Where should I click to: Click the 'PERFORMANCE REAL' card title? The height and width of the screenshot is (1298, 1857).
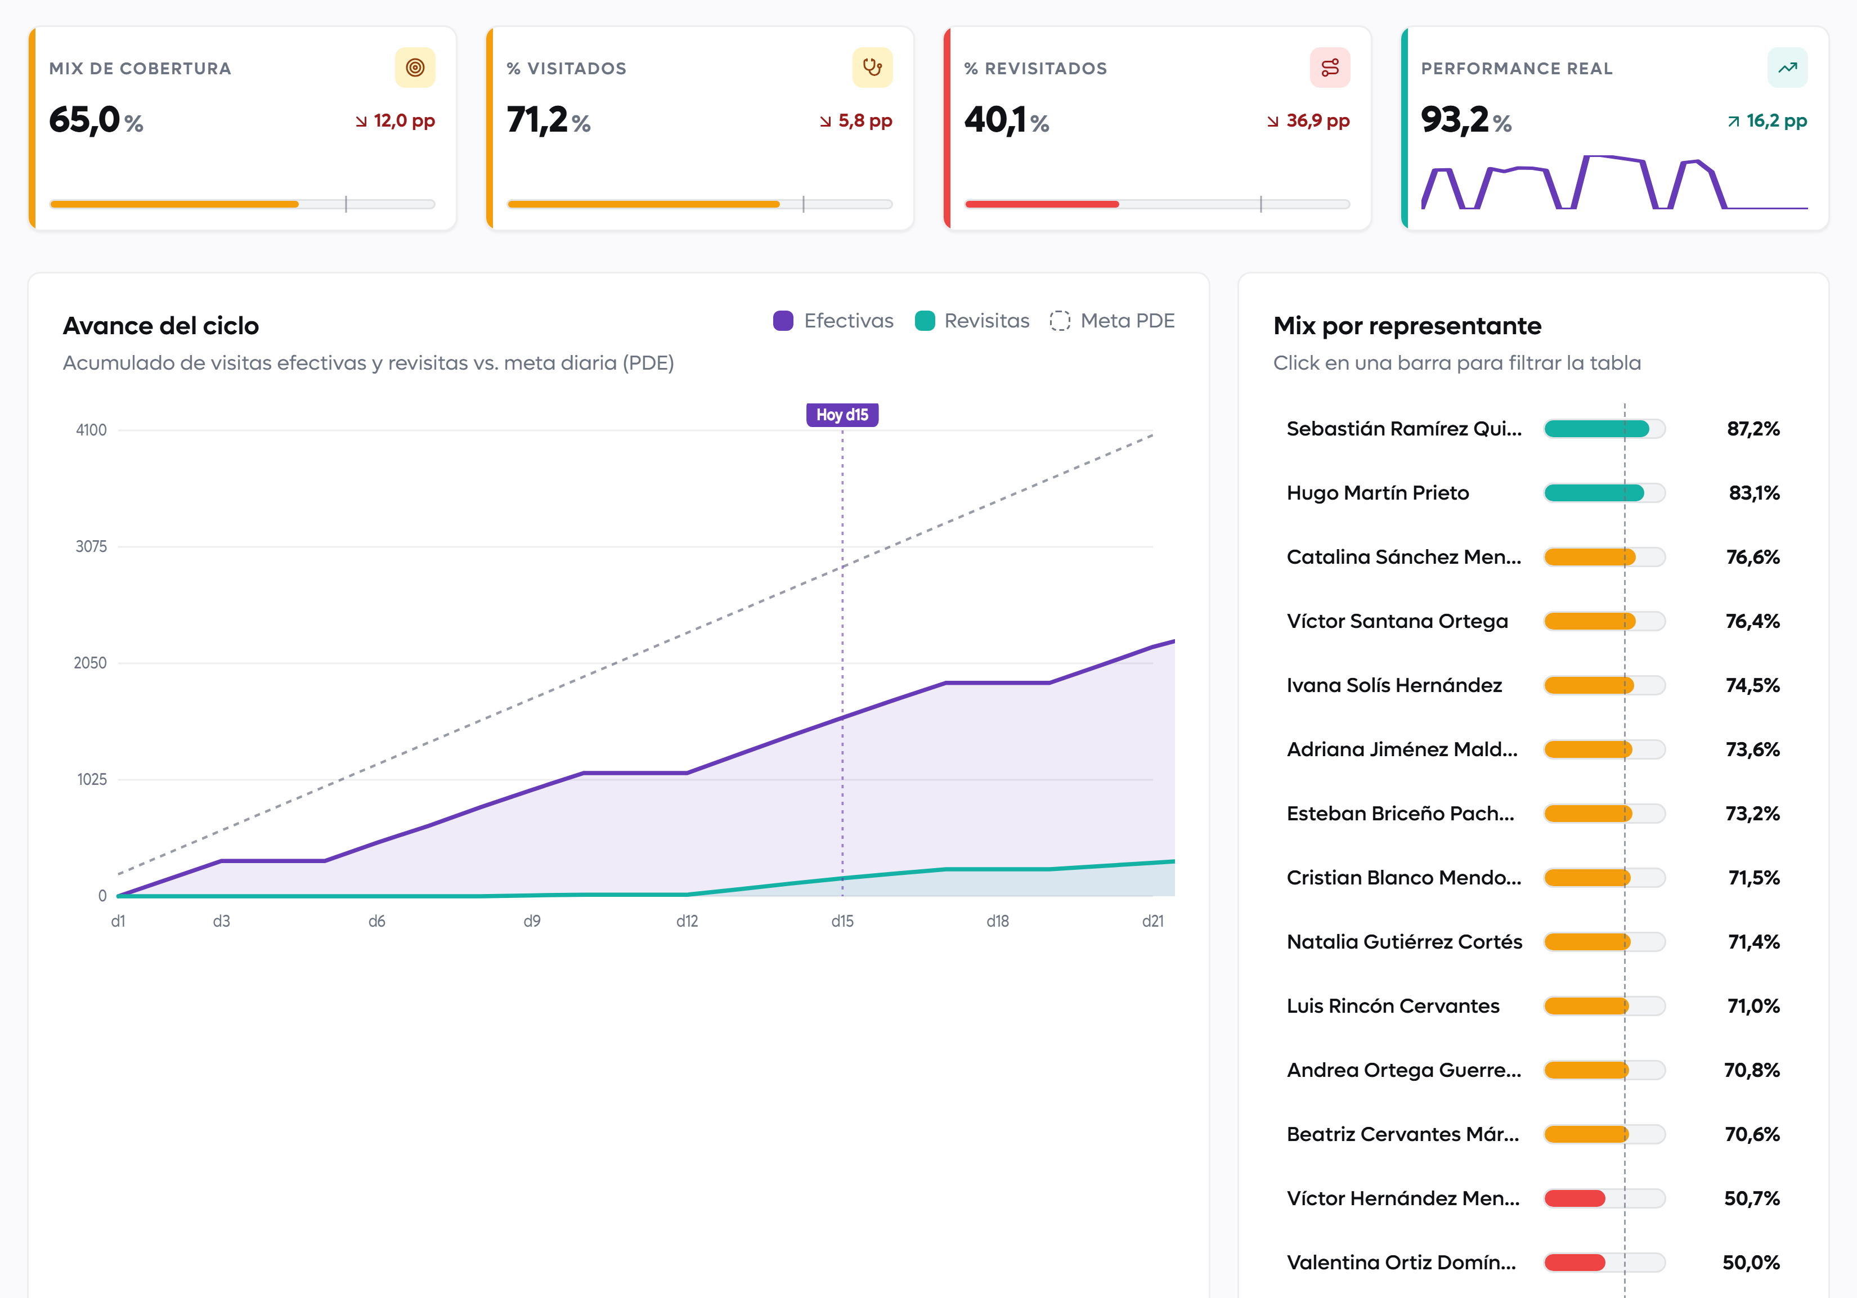coord(1517,69)
